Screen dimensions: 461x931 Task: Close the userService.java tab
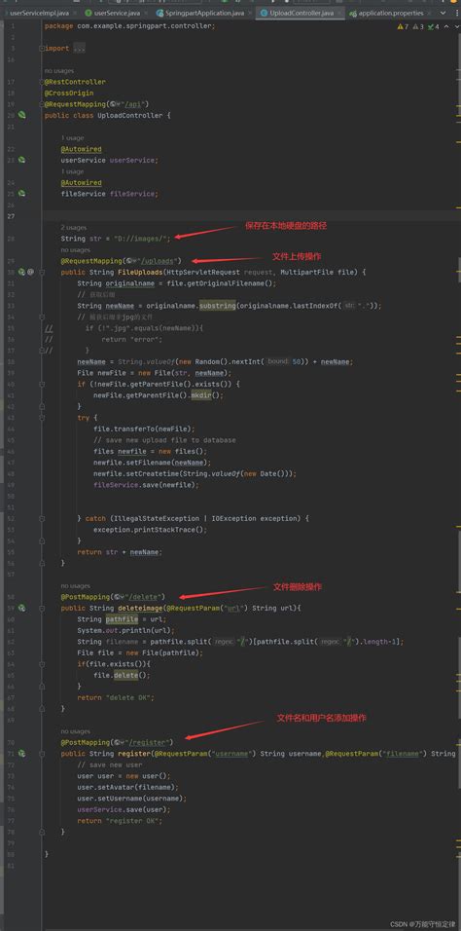click(x=147, y=13)
